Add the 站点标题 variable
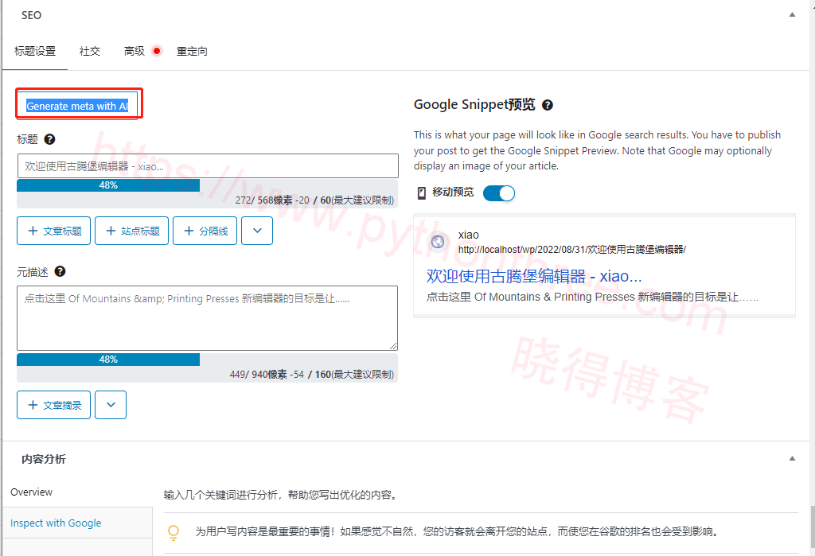Screen dimensions: 815x556 (x=131, y=231)
